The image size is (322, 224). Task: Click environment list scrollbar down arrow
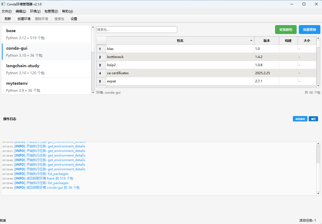[93, 93]
